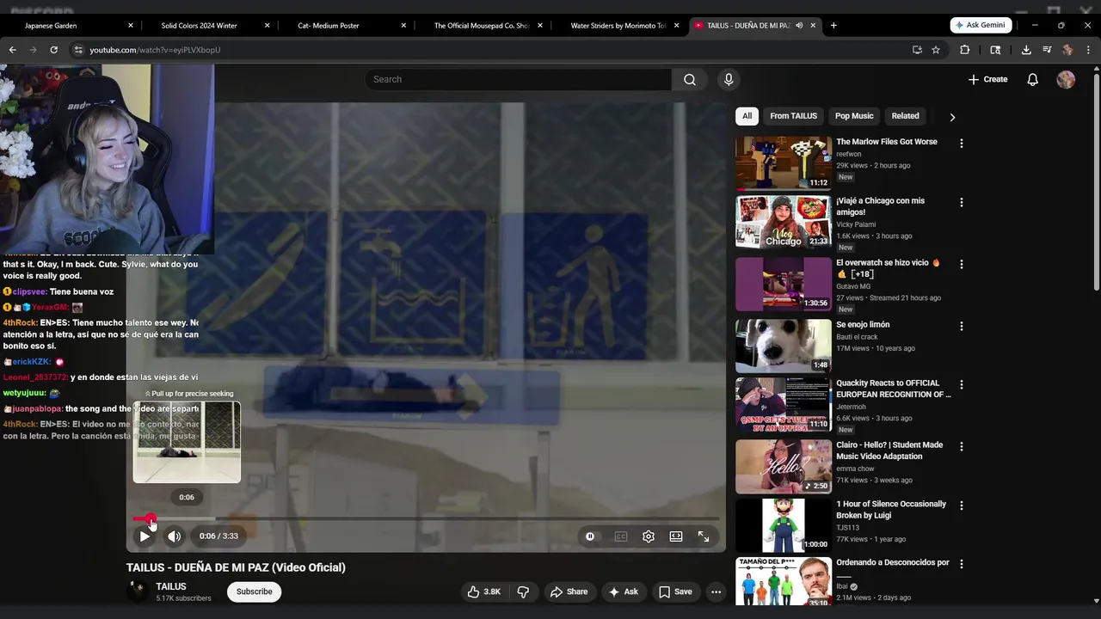
Task: Open browser extensions puzzle icon
Action: (x=964, y=50)
